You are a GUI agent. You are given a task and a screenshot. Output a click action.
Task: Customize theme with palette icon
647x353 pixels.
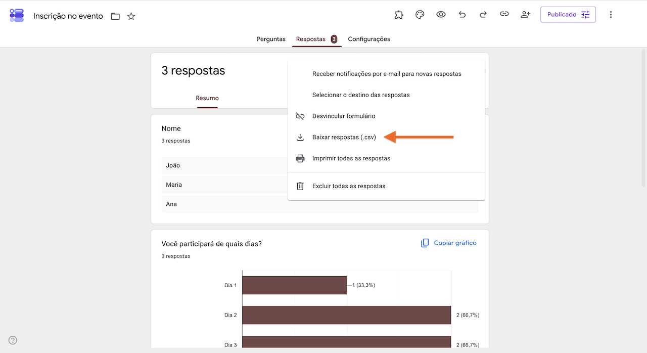[420, 15]
